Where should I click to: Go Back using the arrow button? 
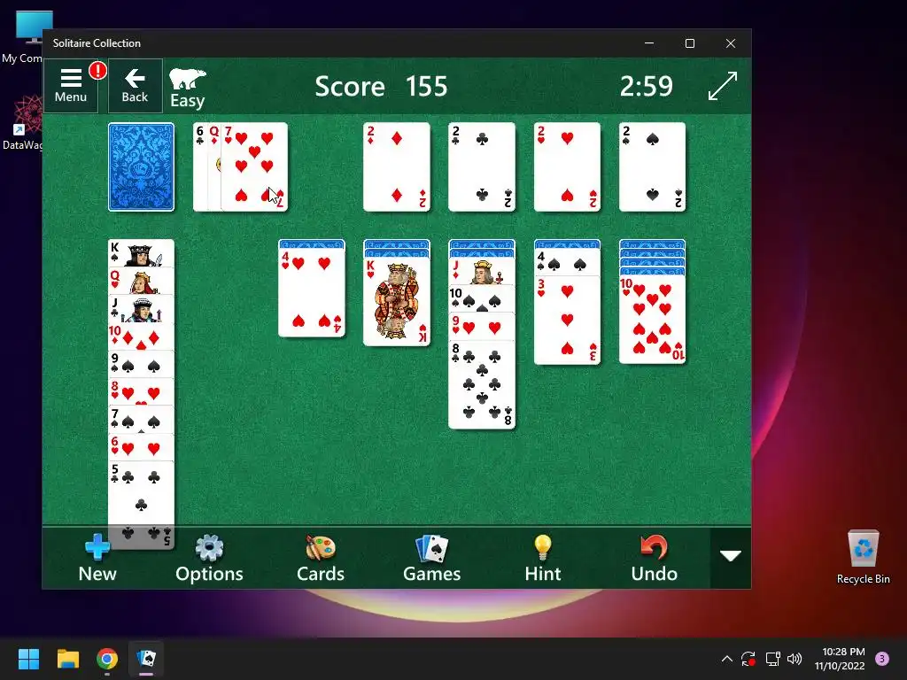coord(135,86)
